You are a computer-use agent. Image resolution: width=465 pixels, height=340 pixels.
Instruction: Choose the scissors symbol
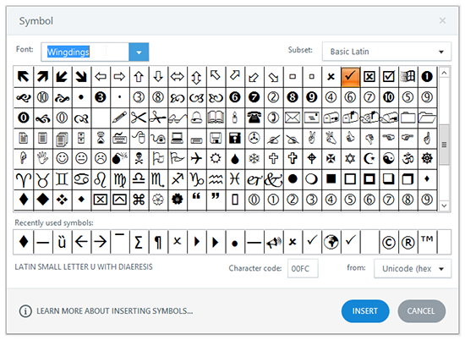point(139,118)
